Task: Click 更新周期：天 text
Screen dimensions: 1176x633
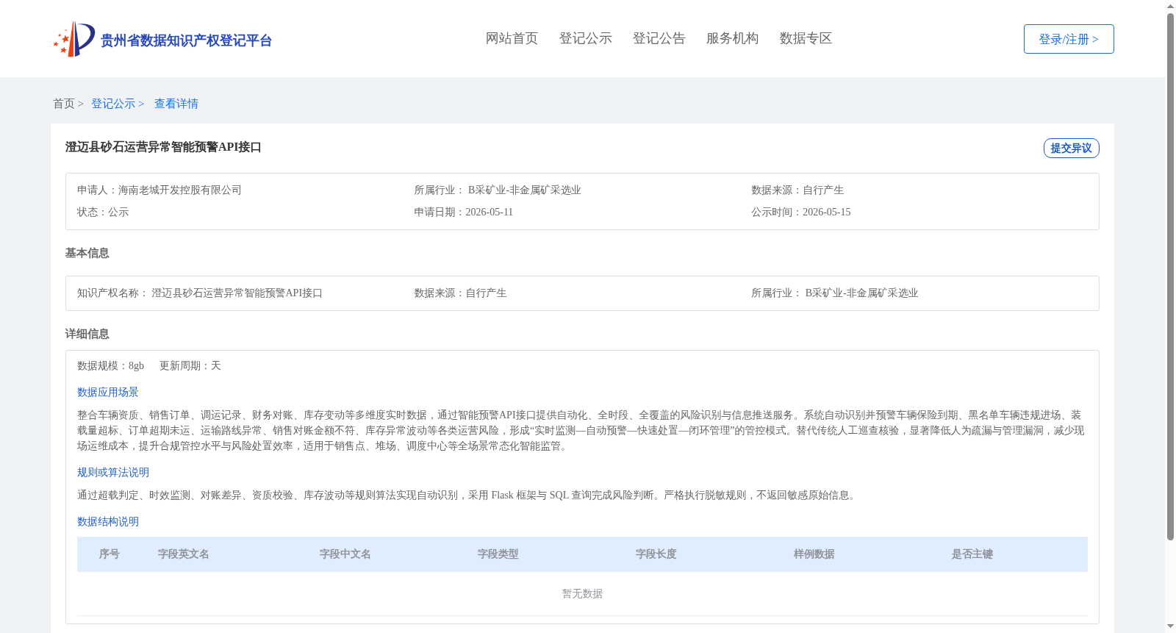Action: pos(190,365)
